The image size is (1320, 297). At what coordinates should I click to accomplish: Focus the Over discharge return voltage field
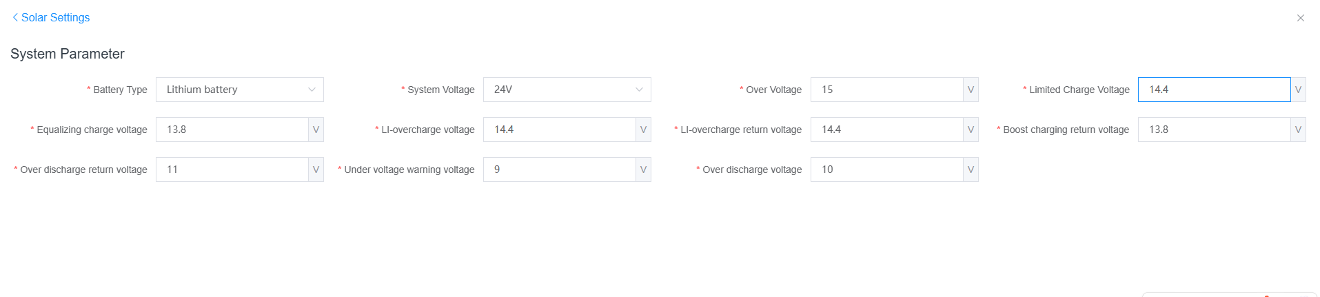click(x=232, y=170)
